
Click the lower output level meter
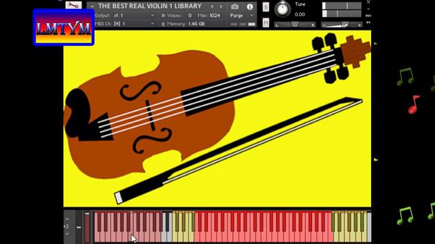pos(341,14)
